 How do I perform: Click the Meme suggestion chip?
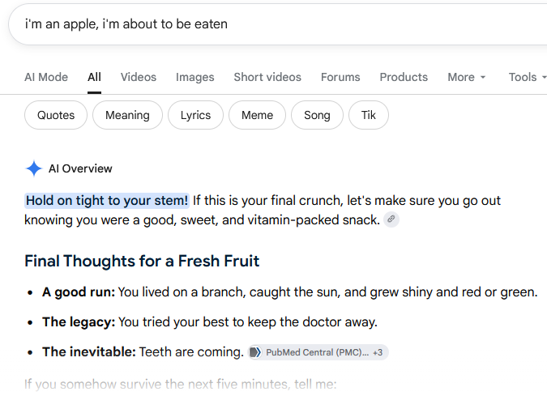click(x=257, y=115)
